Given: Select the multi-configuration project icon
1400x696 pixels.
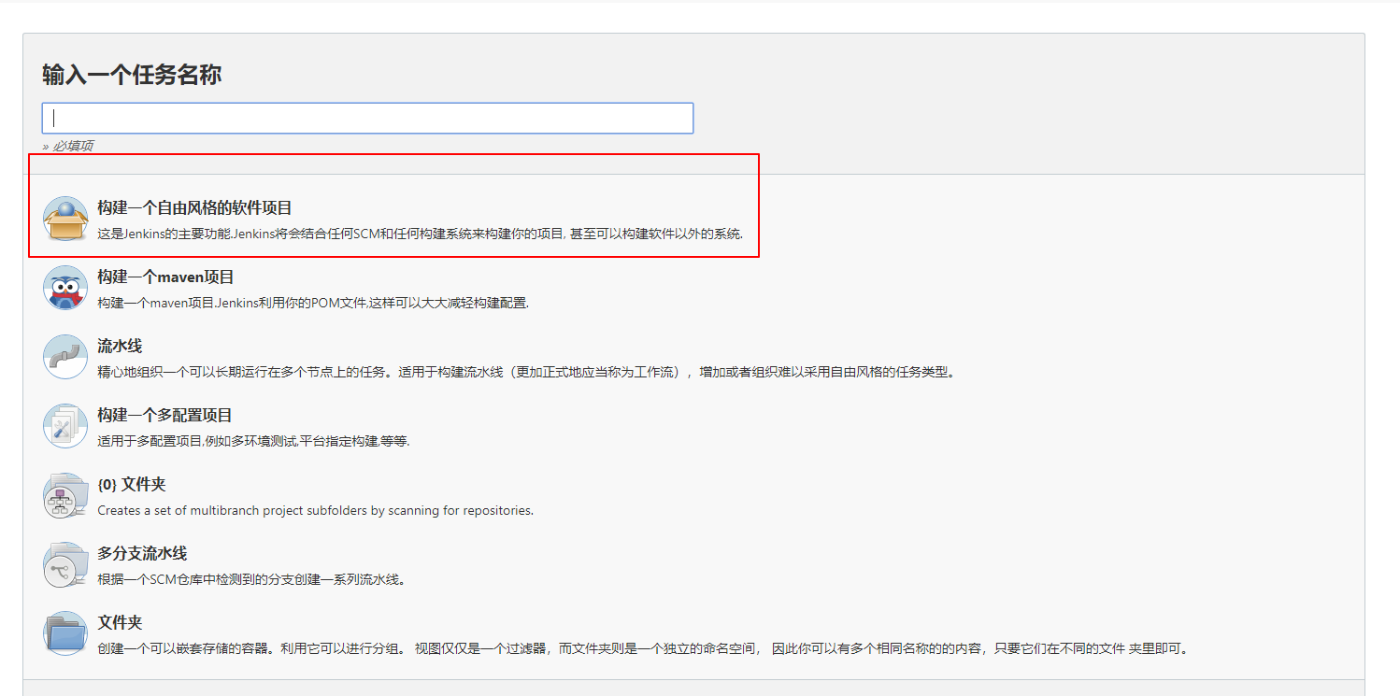Looking at the screenshot, I should [65, 426].
